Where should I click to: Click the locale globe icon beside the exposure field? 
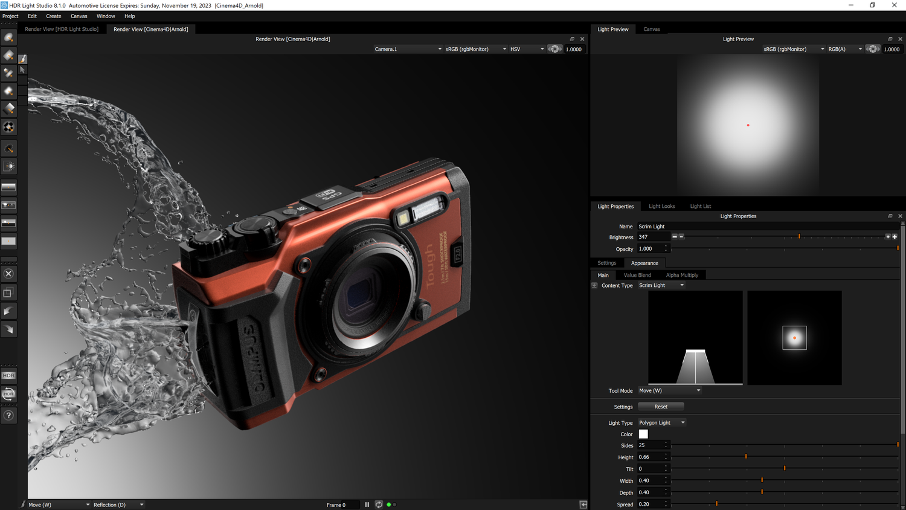point(554,49)
